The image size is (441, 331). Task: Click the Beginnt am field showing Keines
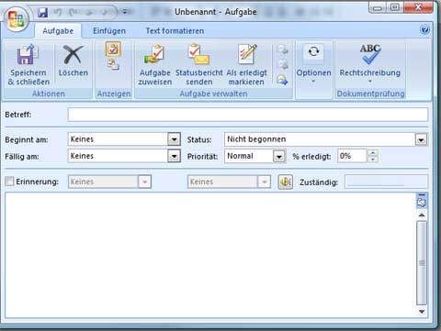(x=118, y=139)
